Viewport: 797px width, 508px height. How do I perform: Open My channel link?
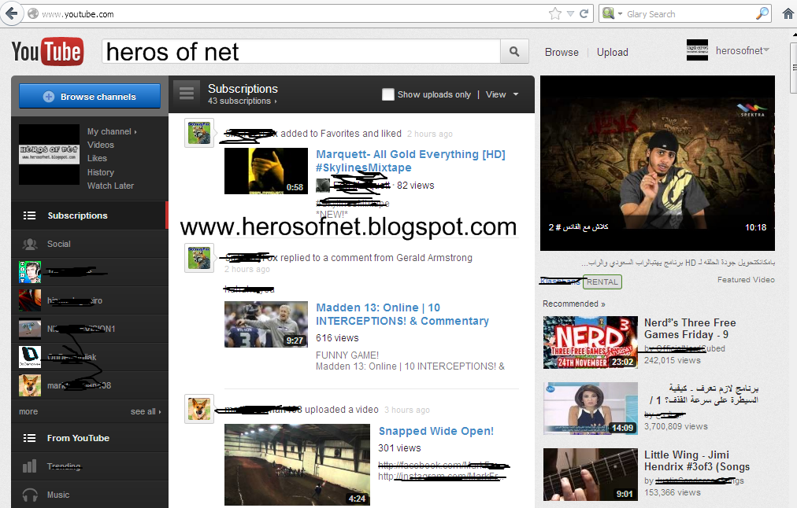[112, 131]
